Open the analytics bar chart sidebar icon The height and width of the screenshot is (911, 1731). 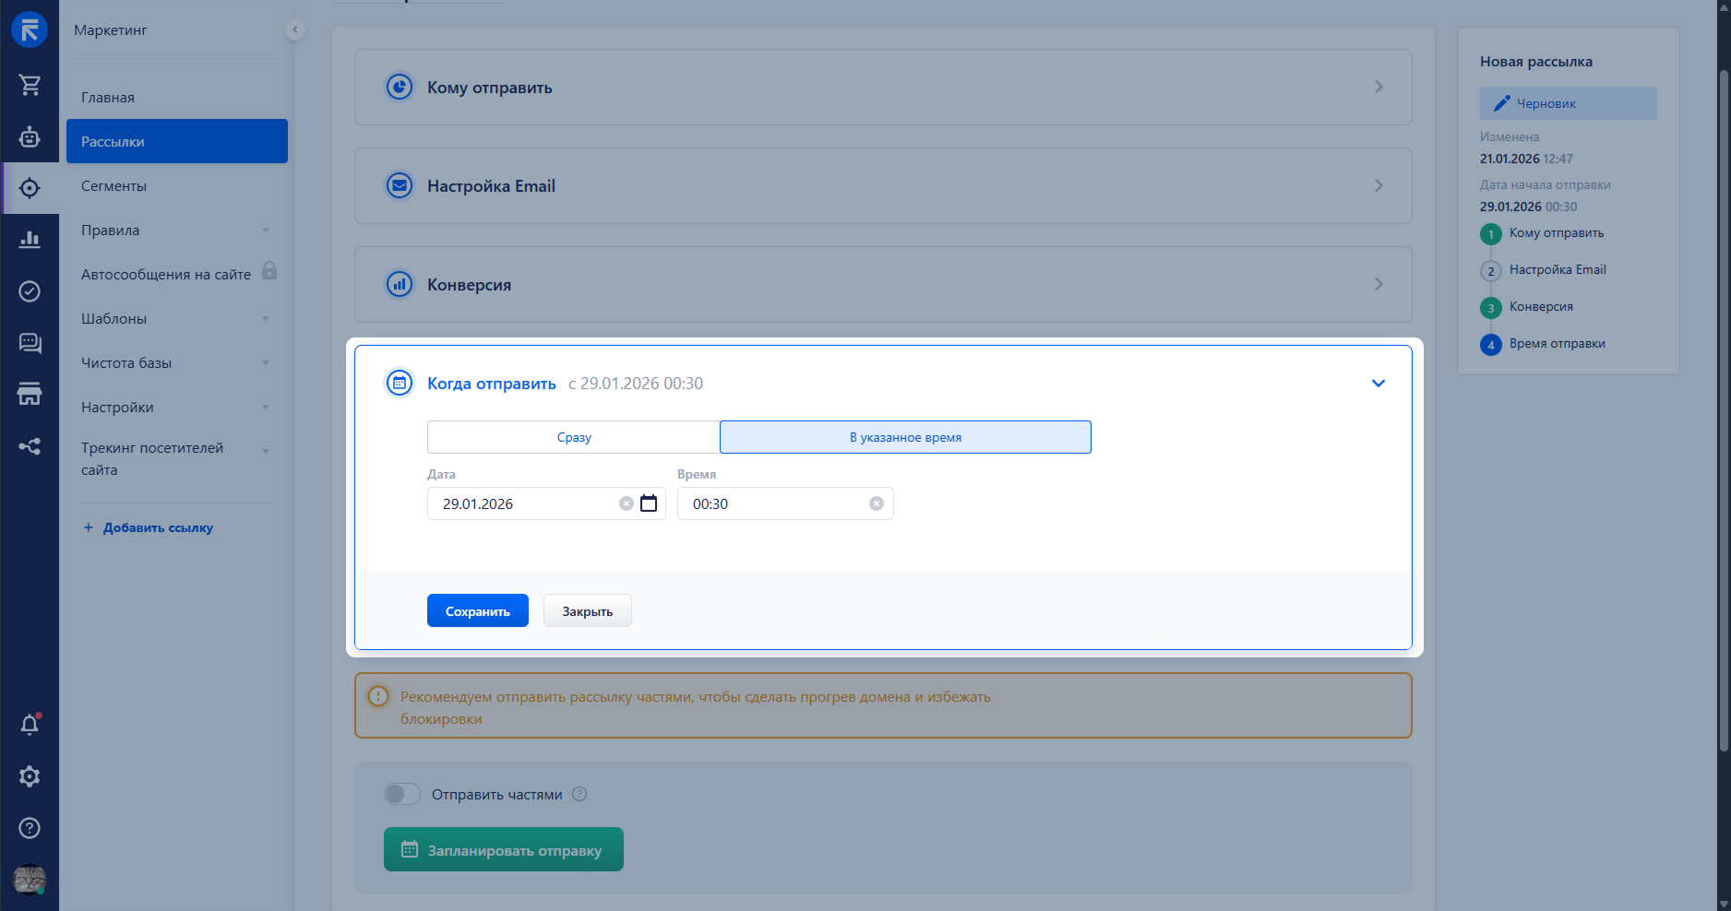[30, 240]
